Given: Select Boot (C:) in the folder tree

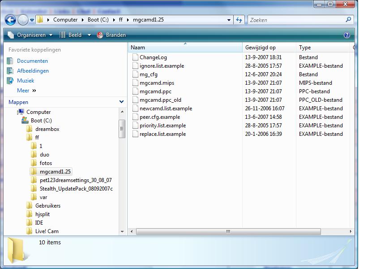Looking at the screenshot, I should tap(41, 121).
